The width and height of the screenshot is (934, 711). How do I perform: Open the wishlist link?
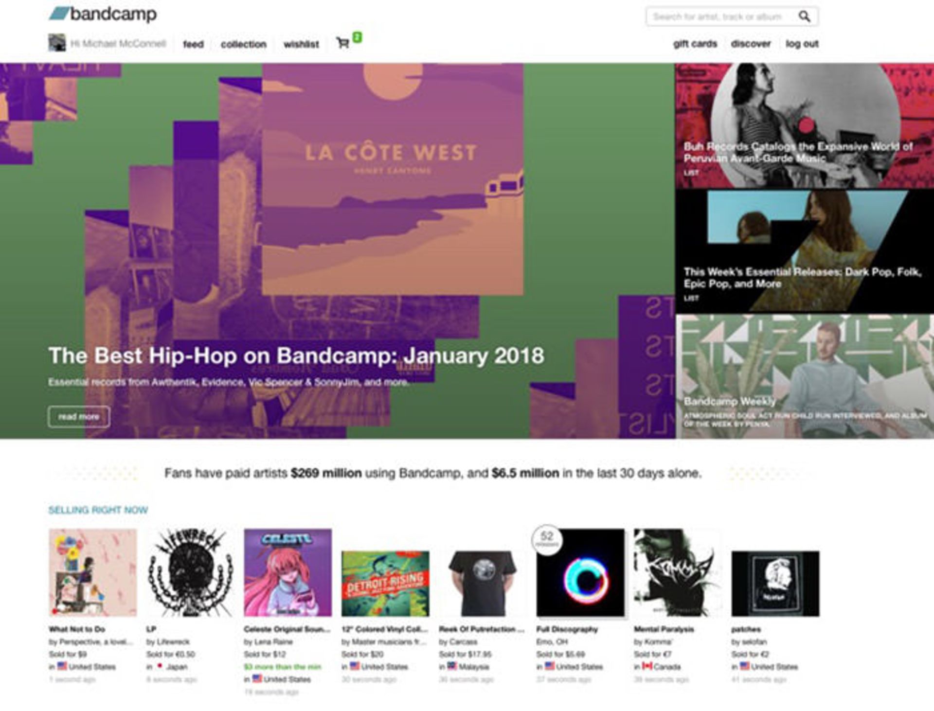pyautogui.click(x=301, y=44)
